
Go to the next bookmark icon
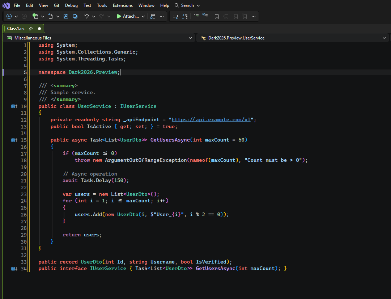235,17
